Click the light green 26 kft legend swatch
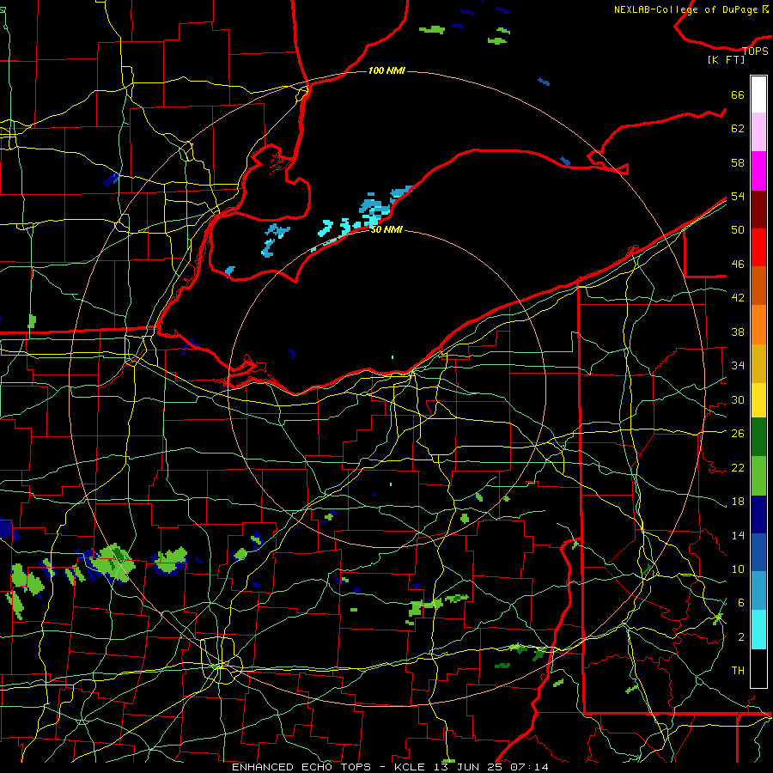Image resolution: width=773 pixels, height=773 pixels. 758,476
